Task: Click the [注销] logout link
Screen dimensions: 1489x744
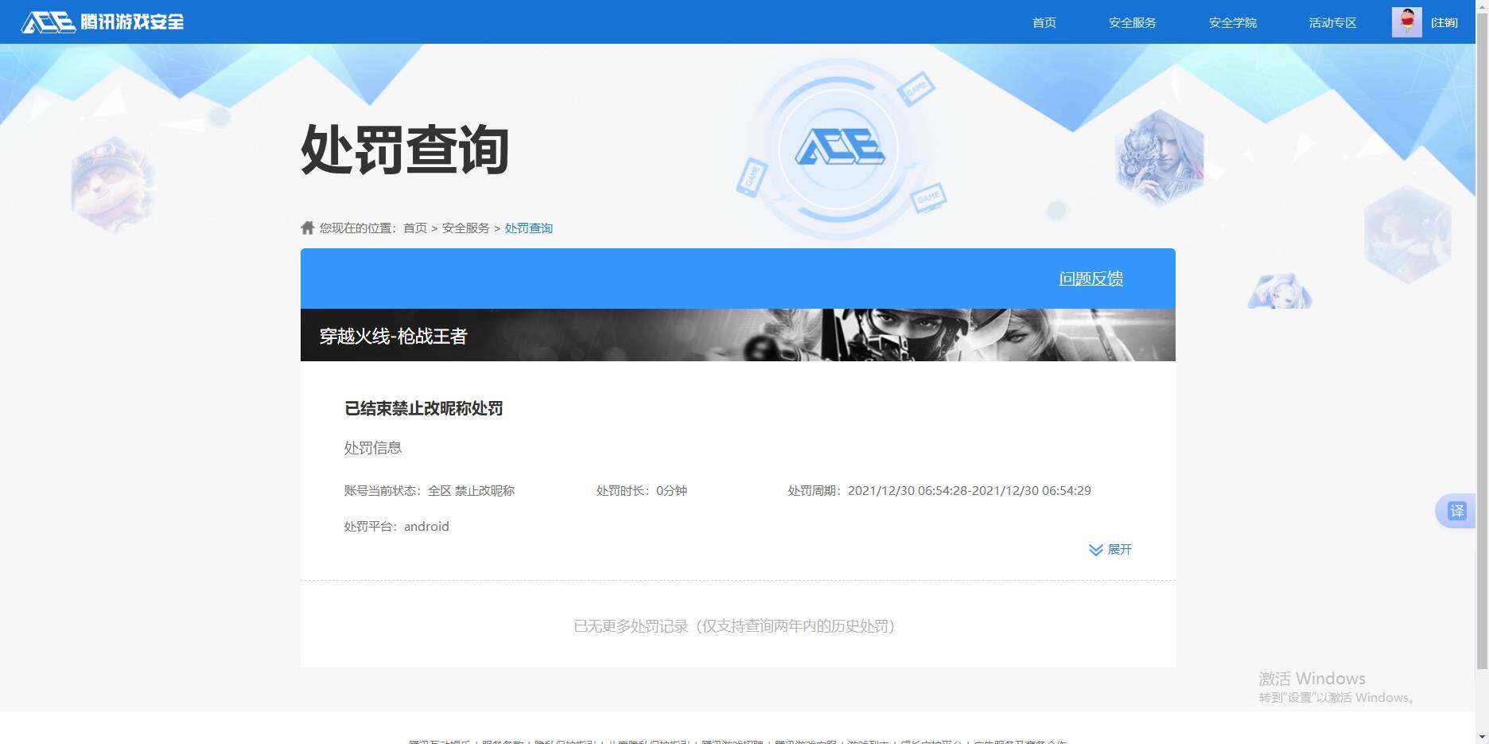Action: (1444, 21)
